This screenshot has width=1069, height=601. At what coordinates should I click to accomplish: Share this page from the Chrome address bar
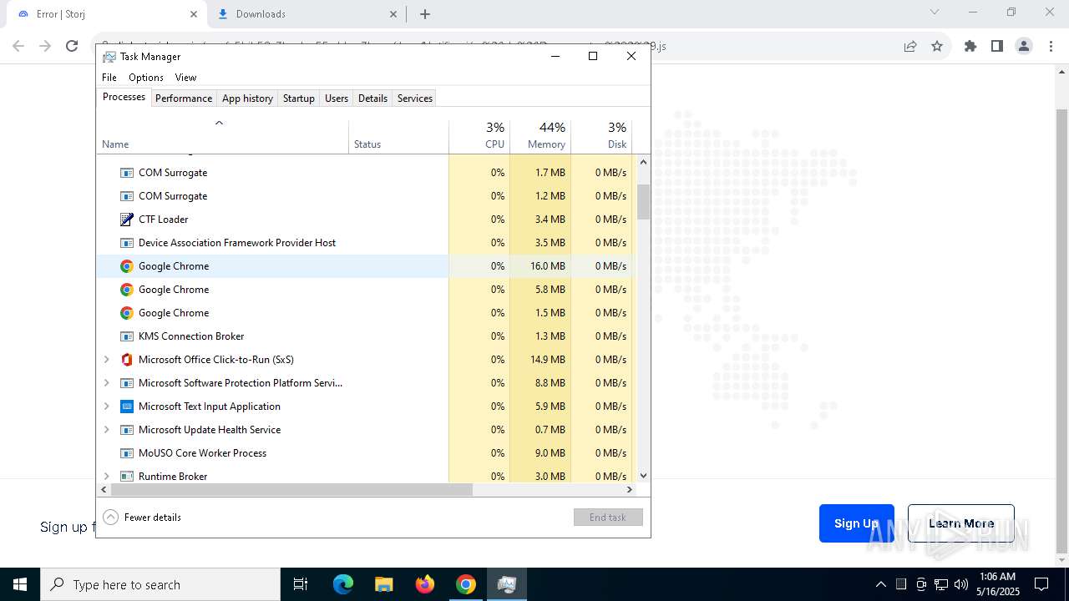[910, 46]
